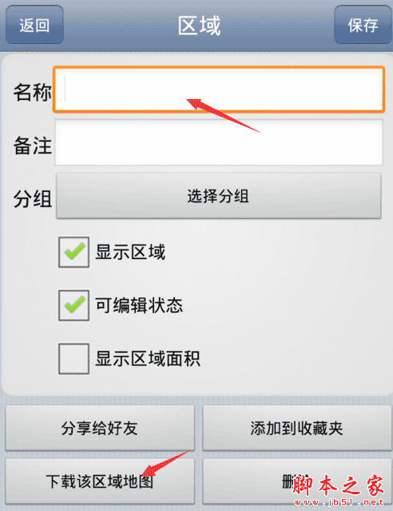Click the 显示区域面积 label text

coord(148,358)
